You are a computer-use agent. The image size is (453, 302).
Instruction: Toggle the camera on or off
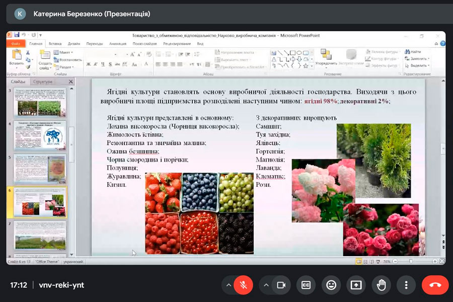281,285
